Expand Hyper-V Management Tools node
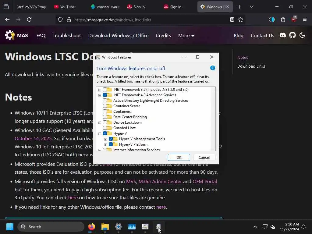The width and height of the screenshot is (312, 234). (105, 139)
